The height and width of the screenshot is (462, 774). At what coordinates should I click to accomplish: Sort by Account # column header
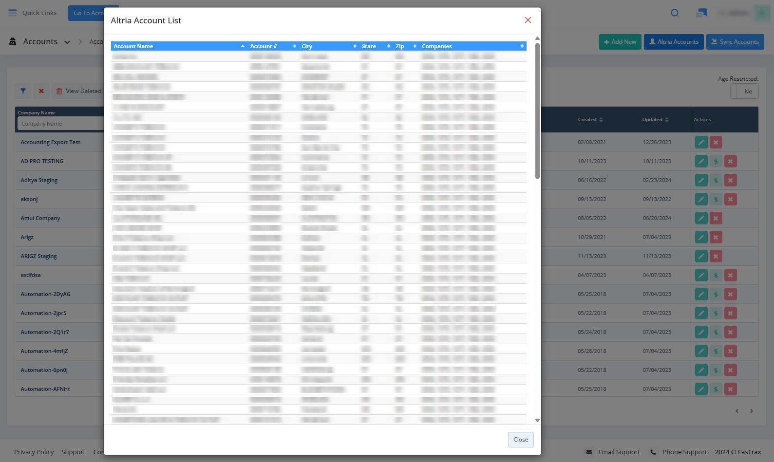click(x=273, y=46)
